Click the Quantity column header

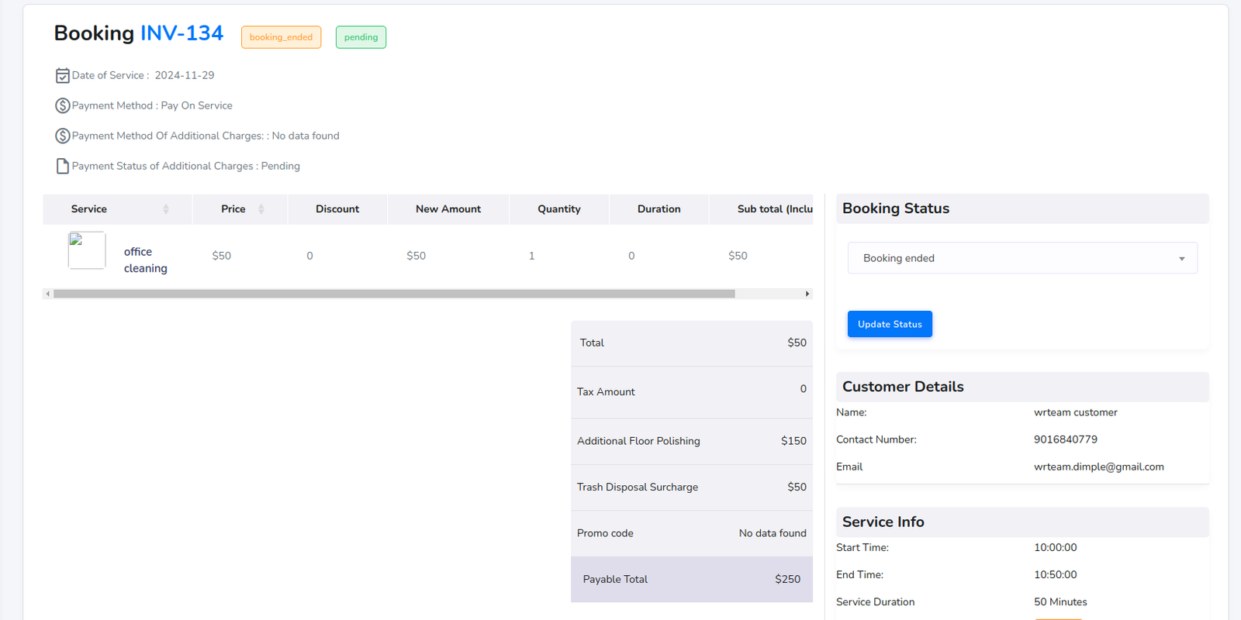tap(558, 209)
